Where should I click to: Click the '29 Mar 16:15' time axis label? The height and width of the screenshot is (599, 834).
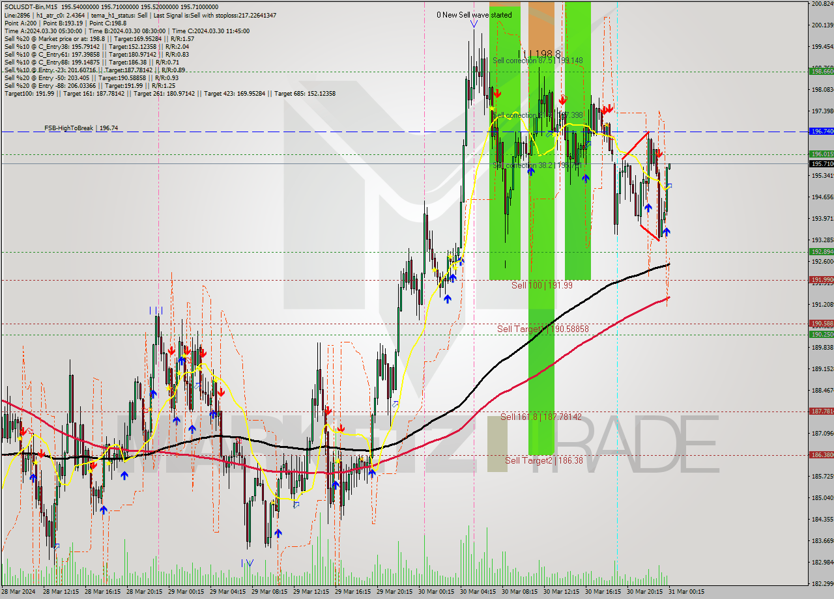point(354,592)
